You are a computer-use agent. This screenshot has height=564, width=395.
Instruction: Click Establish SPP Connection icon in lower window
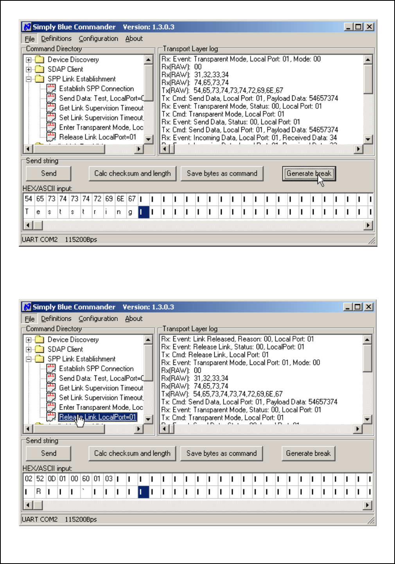point(51,368)
